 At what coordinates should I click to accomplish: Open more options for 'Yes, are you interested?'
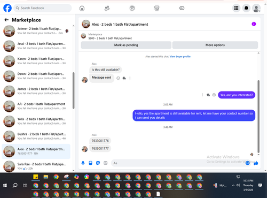(202, 95)
